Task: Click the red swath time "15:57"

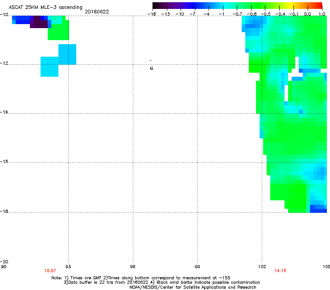Action: (50, 271)
